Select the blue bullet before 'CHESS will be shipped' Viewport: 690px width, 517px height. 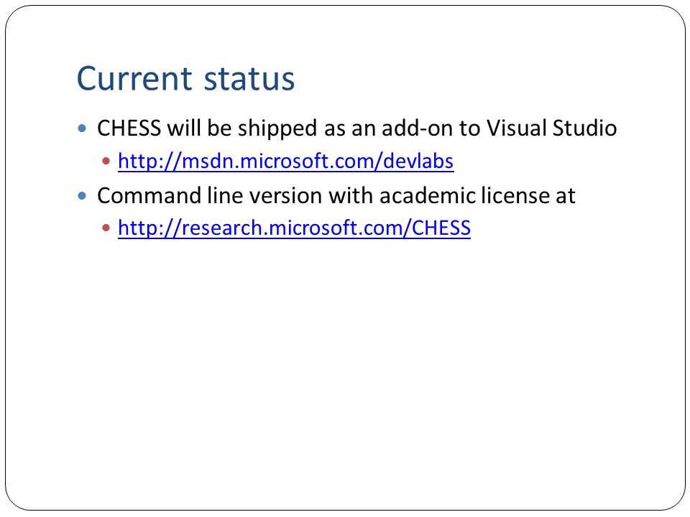[82, 129]
